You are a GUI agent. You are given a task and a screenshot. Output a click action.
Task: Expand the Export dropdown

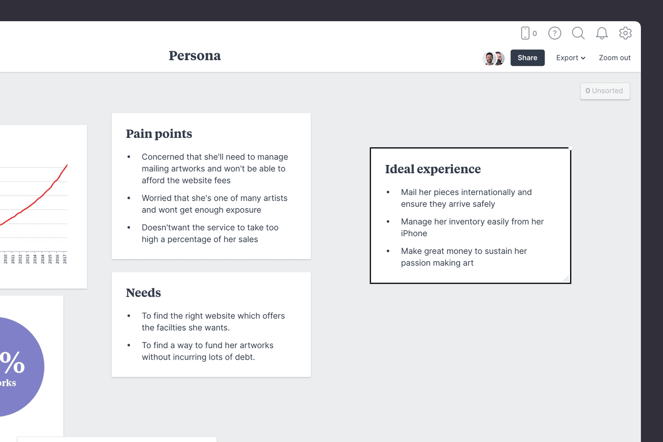tap(571, 58)
